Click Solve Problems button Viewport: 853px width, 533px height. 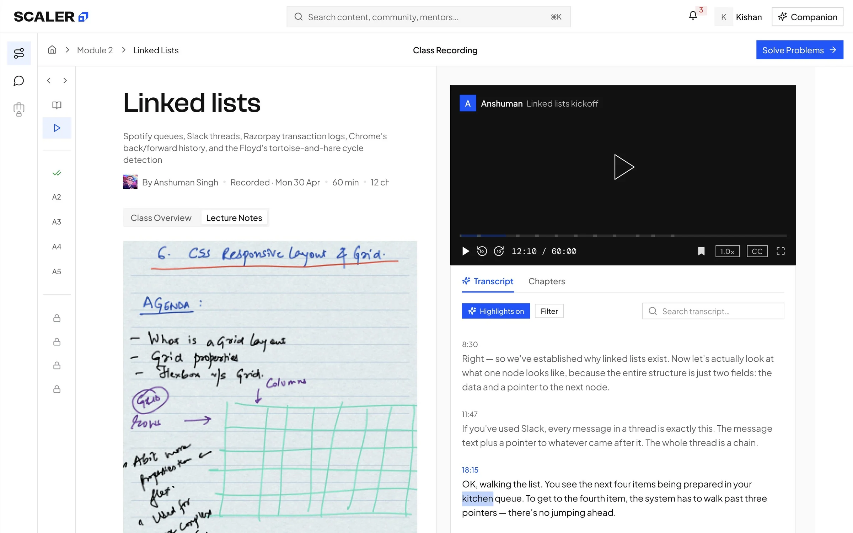[x=800, y=50]
